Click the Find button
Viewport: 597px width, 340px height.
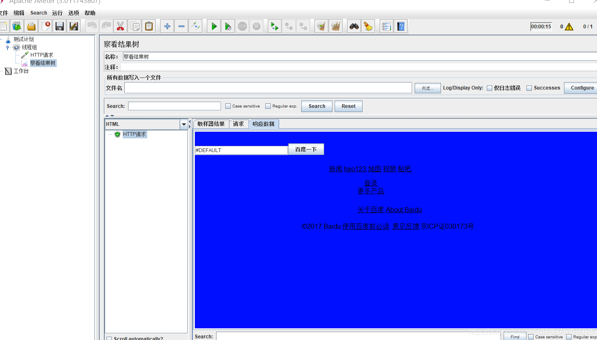pyautogui.click(x=515, y=337)
